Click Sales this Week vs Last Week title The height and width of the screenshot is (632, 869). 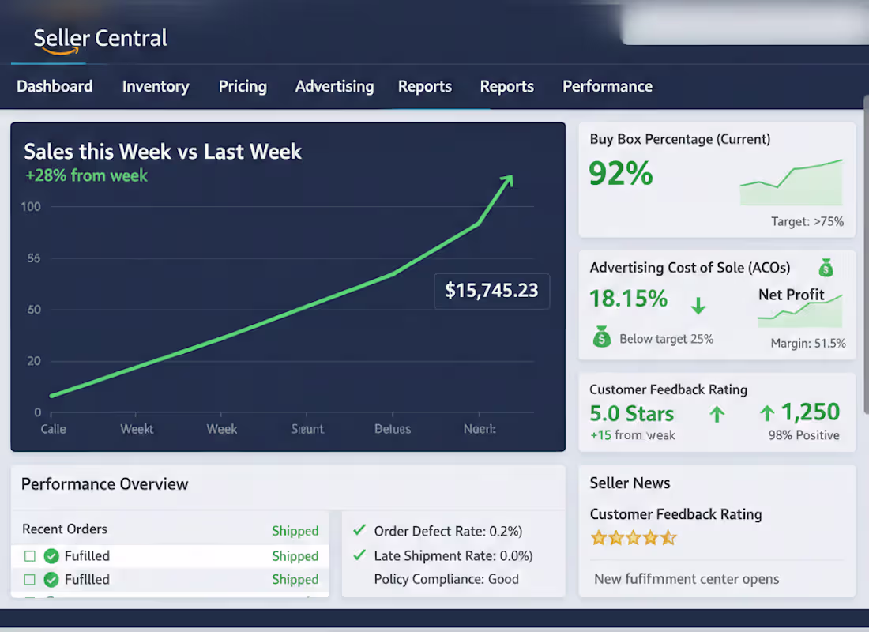pos(163,152)
